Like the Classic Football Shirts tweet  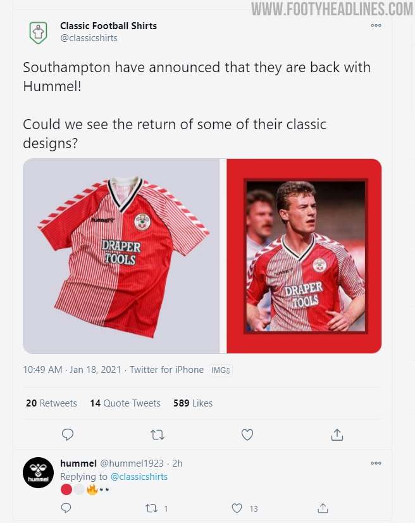(247, 434)
